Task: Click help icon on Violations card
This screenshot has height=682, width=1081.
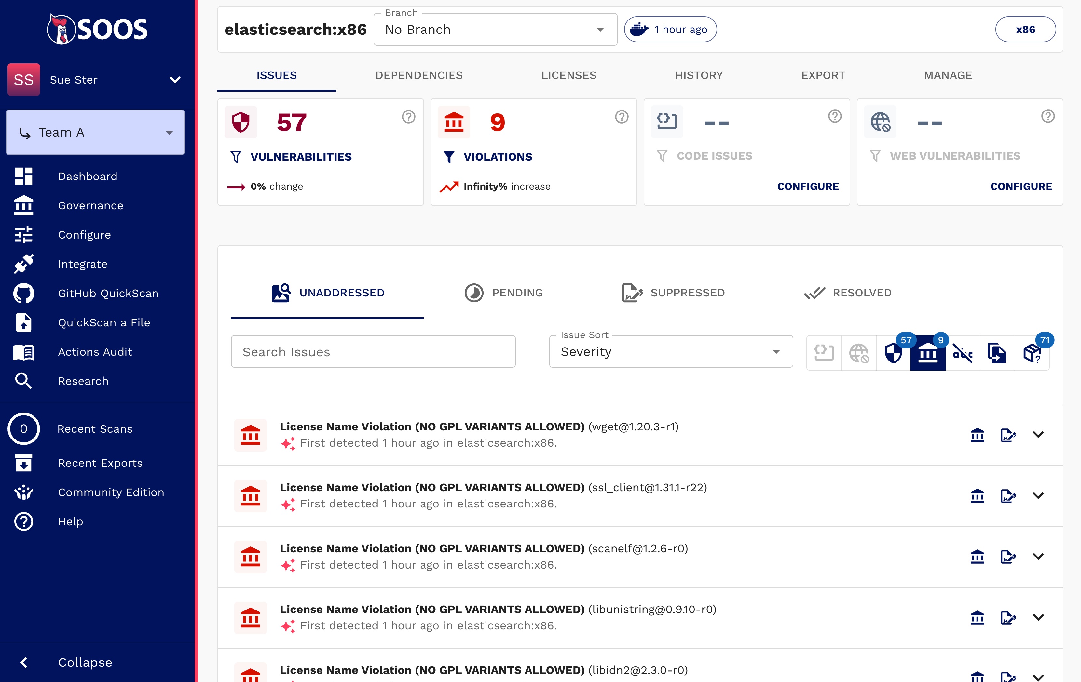Action: pos(621,117)
